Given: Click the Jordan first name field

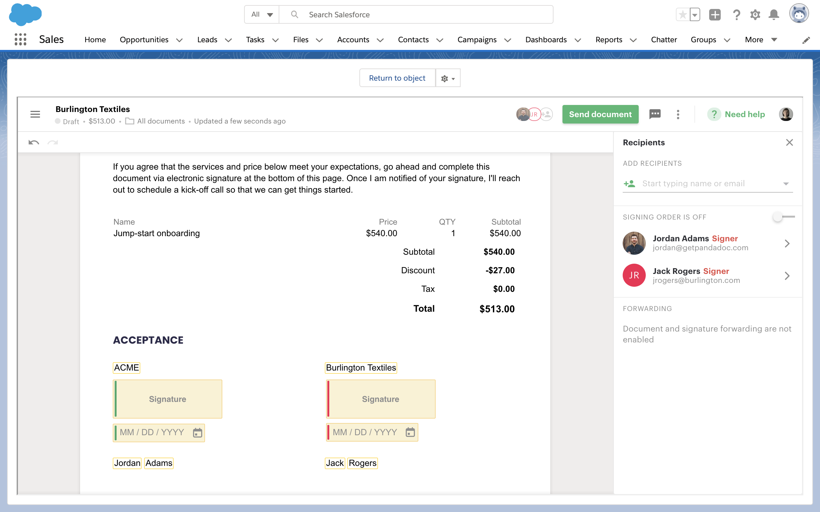Looking at the screenshot, I should pos(127,463).
